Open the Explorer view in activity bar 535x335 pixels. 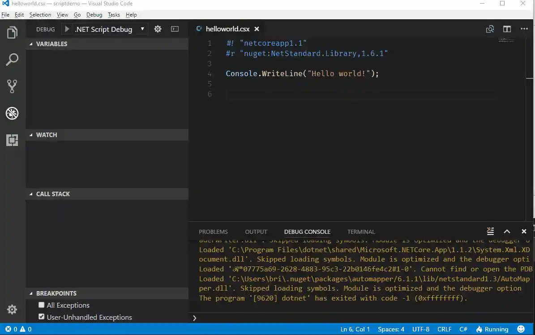(12, 33)
